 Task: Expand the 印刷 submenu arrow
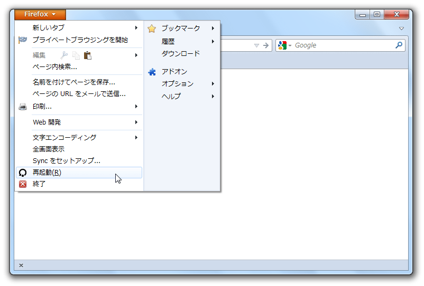136,107
